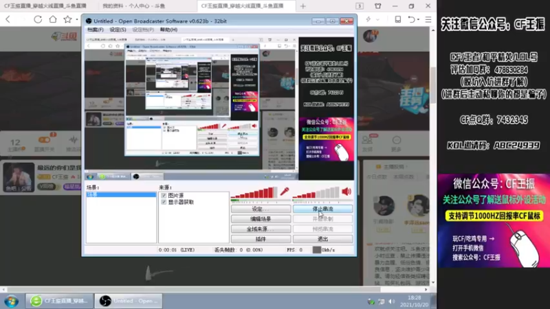Viewport: 550px width, 309px height.
Task: Click the browser back arrow
Action: (8, 19)
